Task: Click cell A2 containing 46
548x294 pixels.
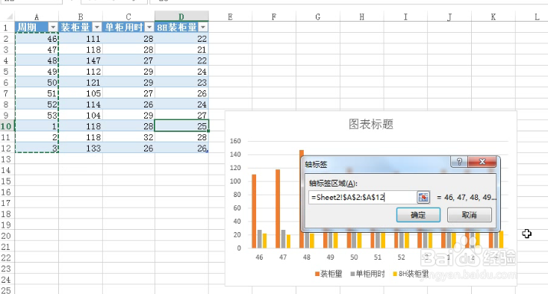Action: click(x=37, y=38)
